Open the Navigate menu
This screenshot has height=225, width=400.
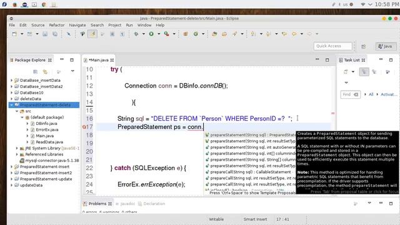[77, 25]
